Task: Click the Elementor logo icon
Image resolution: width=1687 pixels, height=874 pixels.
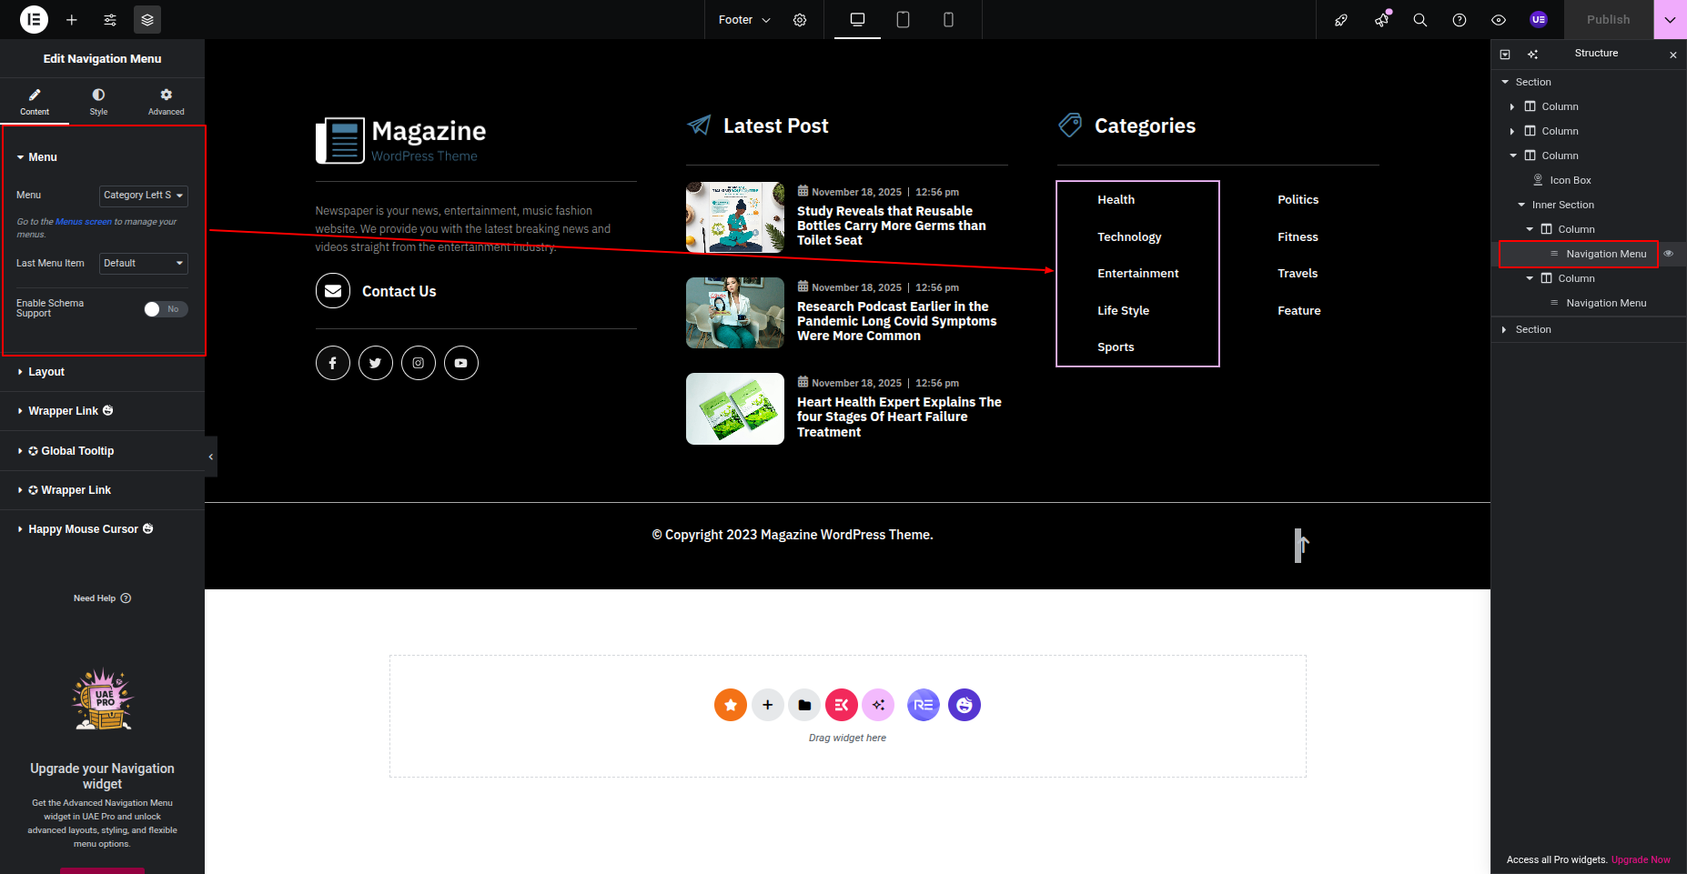Action: pos(34,19)
